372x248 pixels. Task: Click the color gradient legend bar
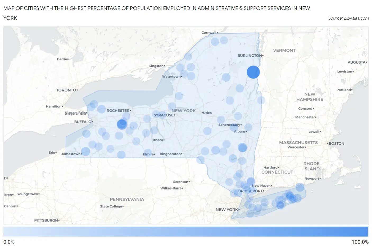[x=186, y=231]
